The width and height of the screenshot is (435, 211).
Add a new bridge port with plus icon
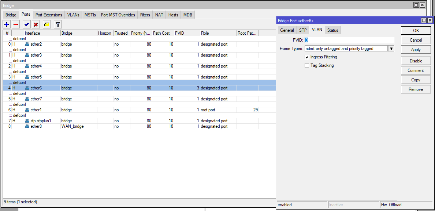point(7,24)
